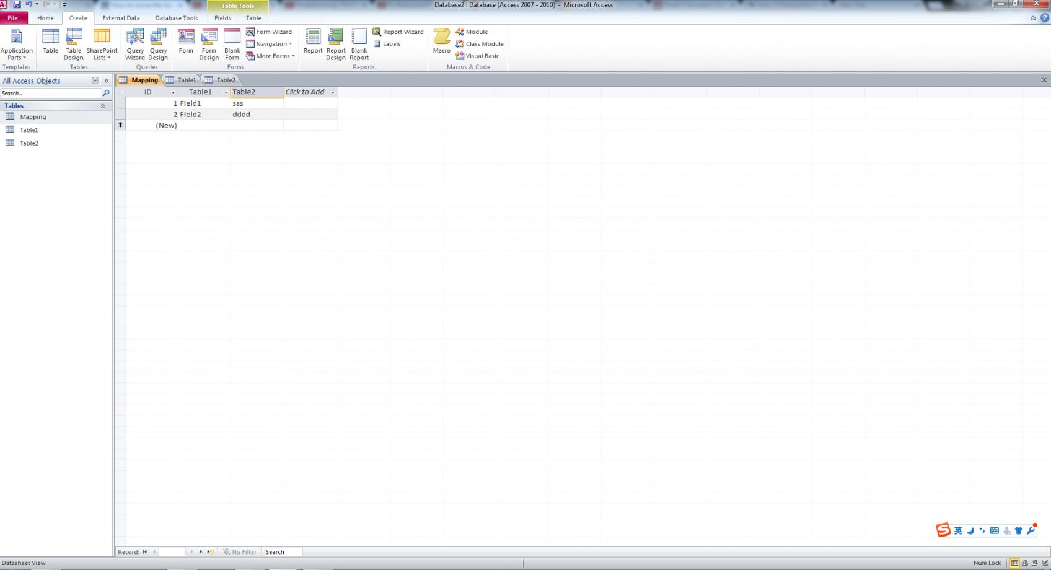Viewport: 1051px width, 570px height.
Task: Open the Fields tab under Table Tools
Action: tap(222, 18)
